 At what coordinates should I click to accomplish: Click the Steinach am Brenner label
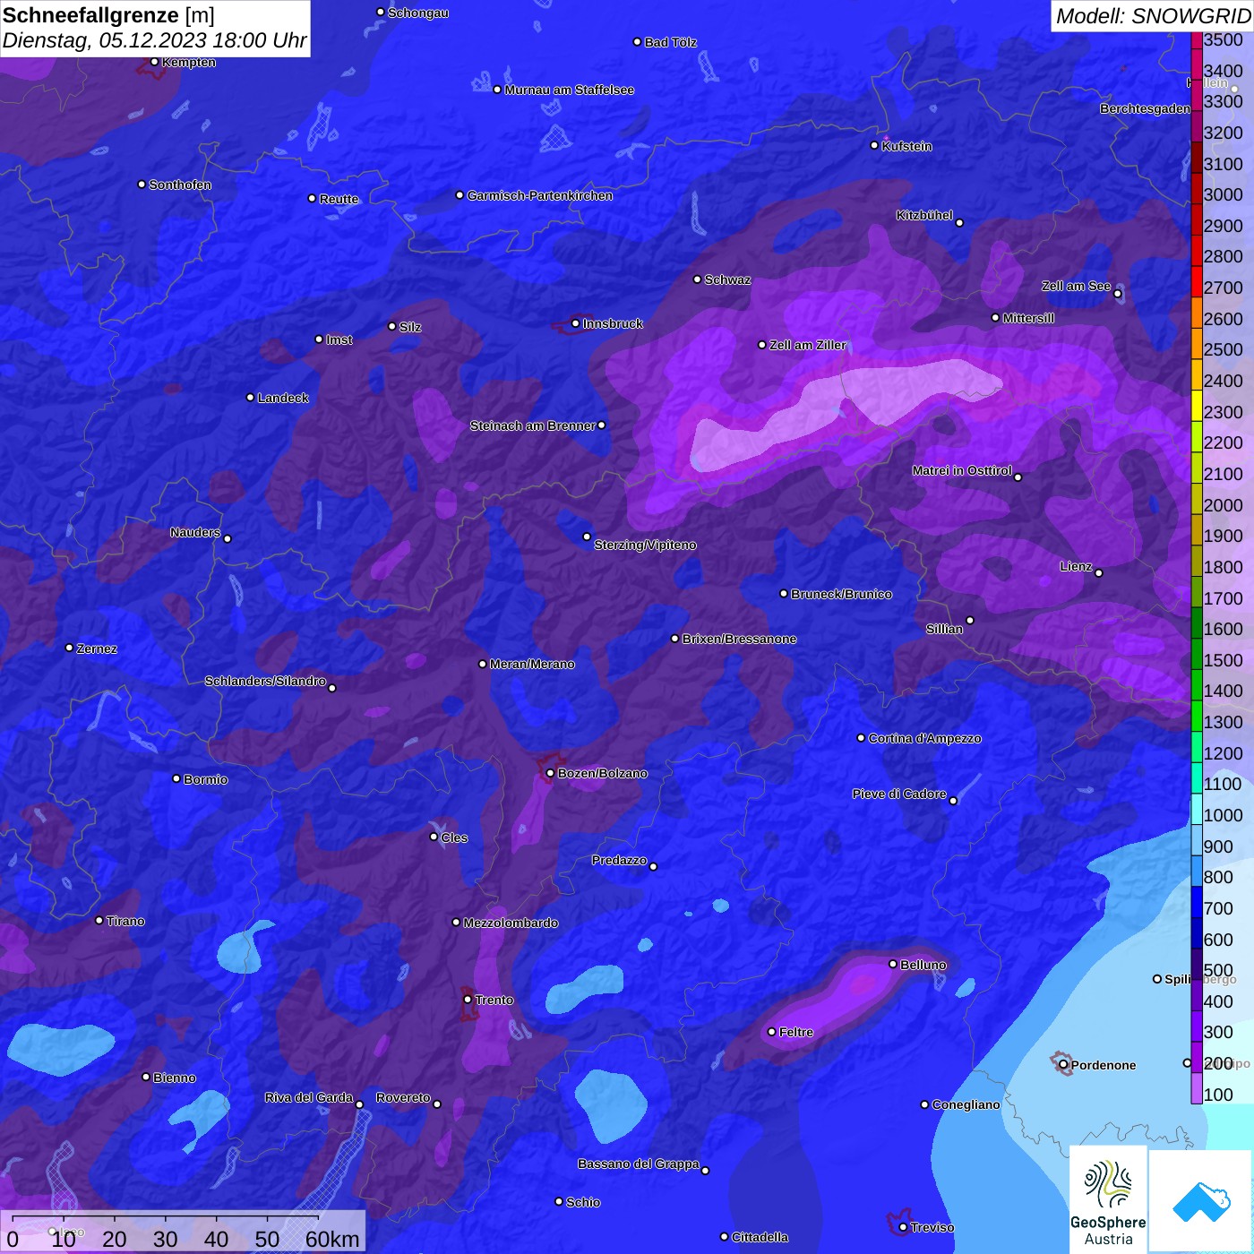click(532, 425)
